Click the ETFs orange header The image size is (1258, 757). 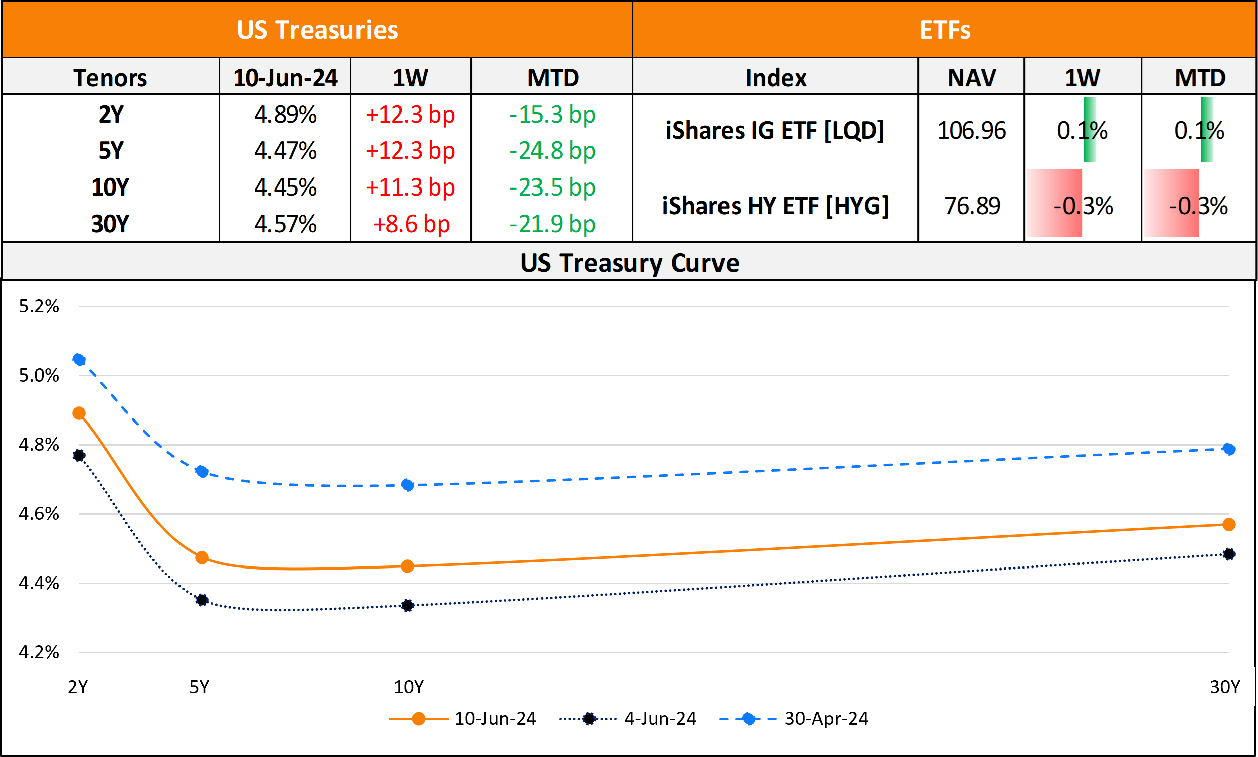[x=944, y=30]
